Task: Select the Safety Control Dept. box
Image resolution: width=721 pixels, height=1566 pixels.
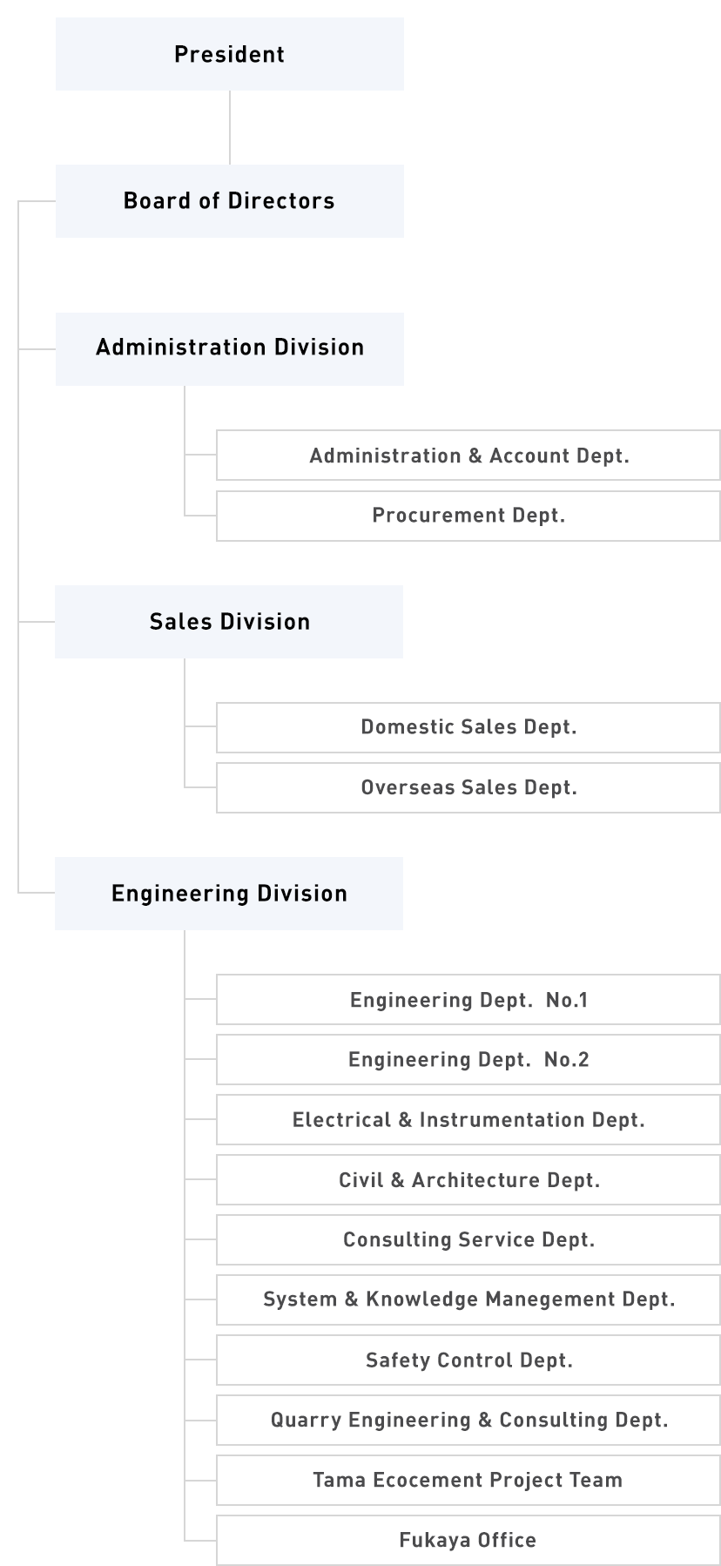Action: click(468, 1360)
